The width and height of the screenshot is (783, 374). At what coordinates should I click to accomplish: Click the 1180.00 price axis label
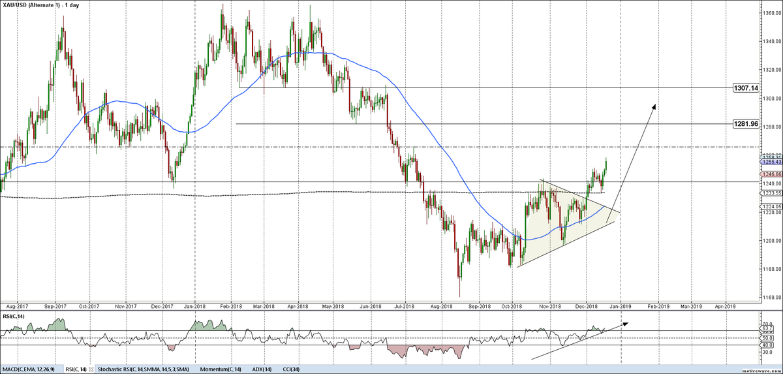click(x=771, y=269)
